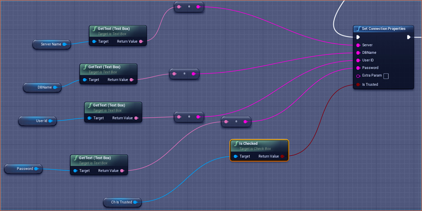Click Target pin of GetText linked to User Id
This screenshot has width=422, height=211.
point(89,118)
